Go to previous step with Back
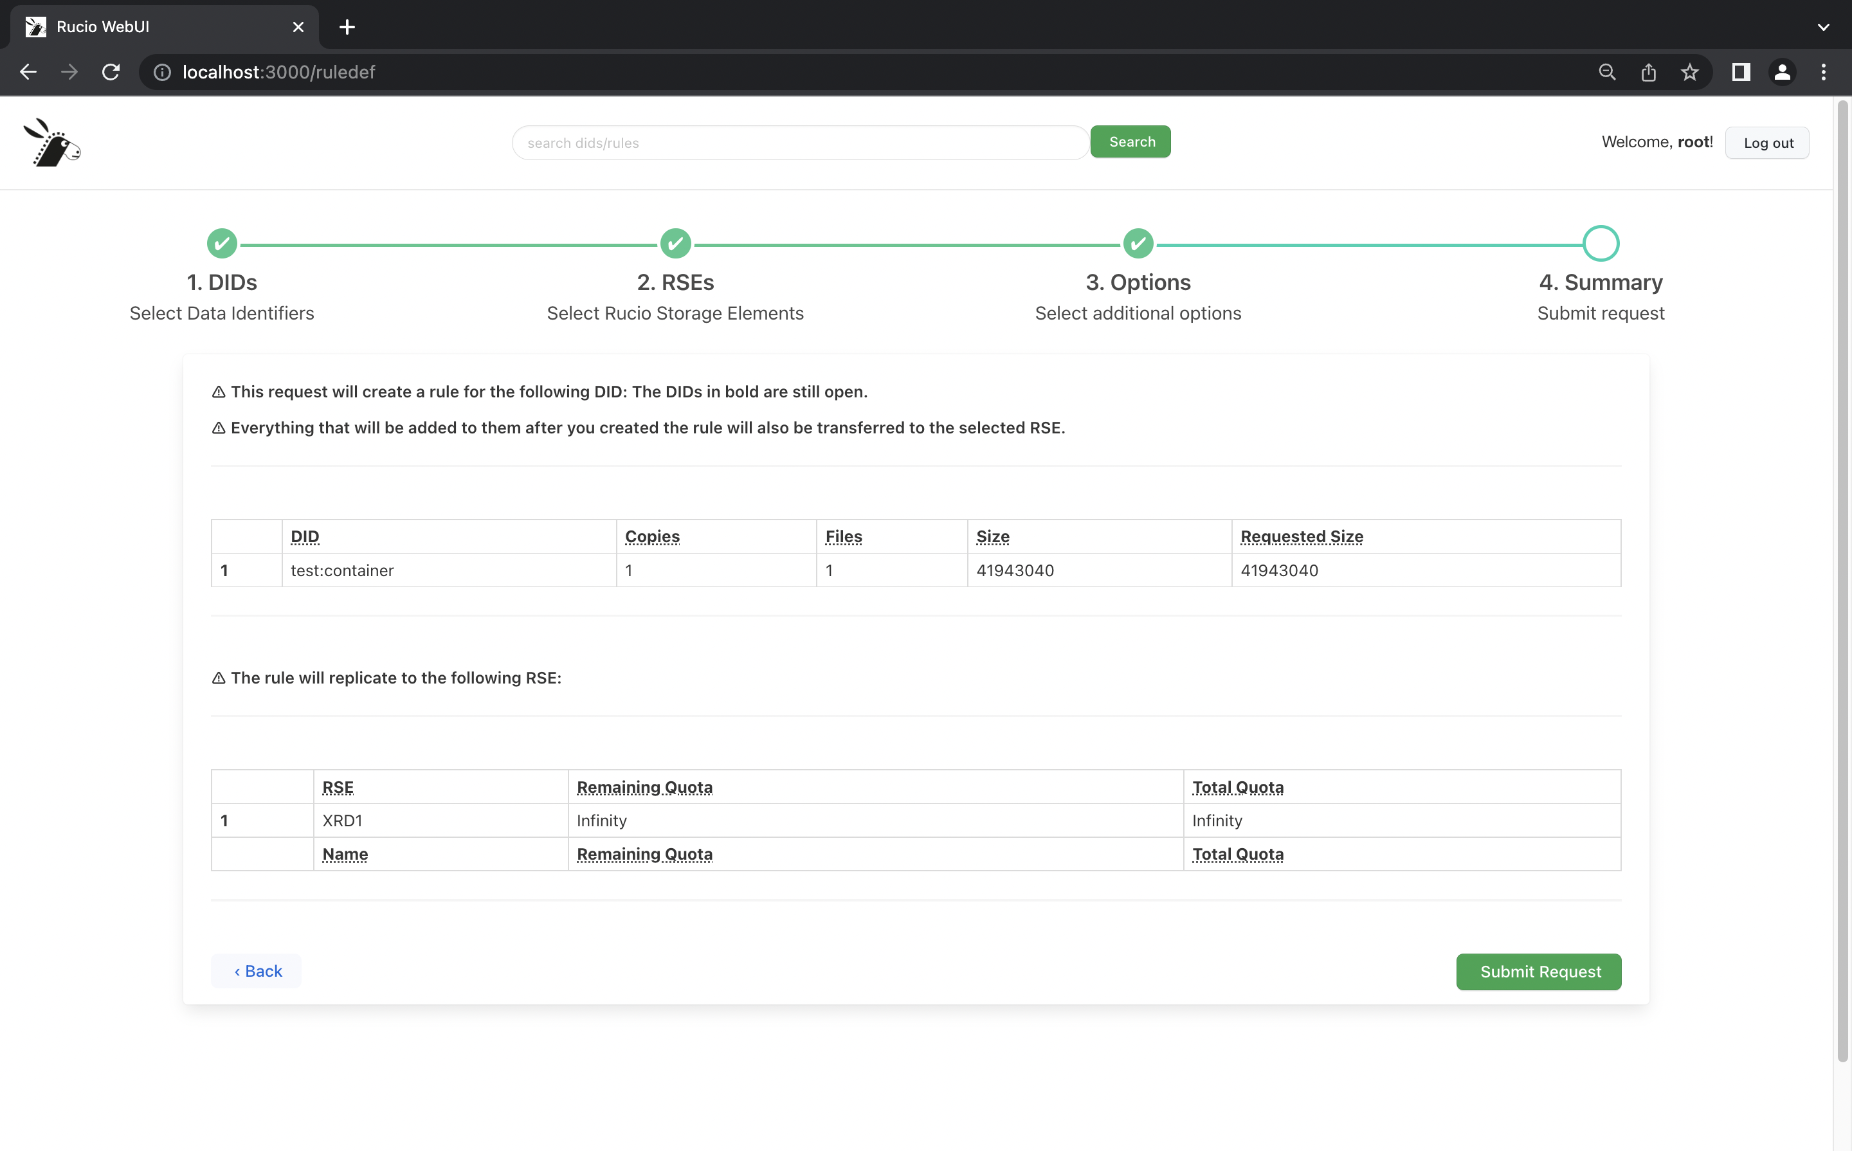Image resolution: width=1852 pixels, height=1151 pixels. click(257, 970)
